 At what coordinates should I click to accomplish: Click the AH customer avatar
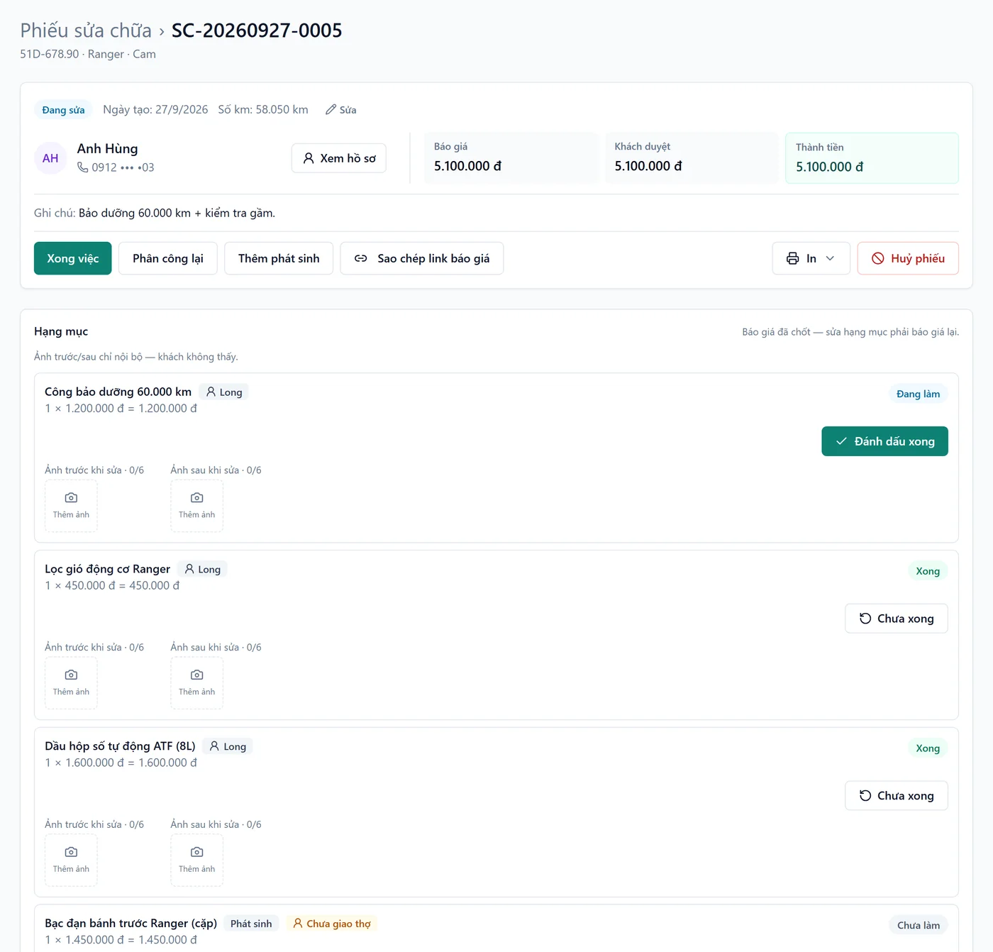pyautogui.click(x=50, y=158)
